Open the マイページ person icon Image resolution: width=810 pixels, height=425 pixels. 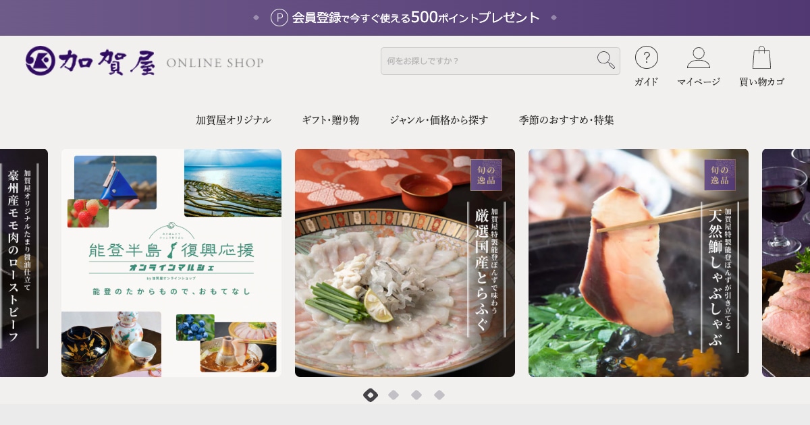tap(699, 57)
